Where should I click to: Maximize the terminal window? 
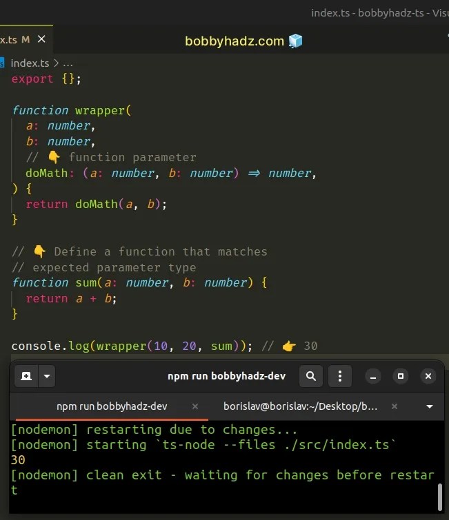click(x=401, y=377)
